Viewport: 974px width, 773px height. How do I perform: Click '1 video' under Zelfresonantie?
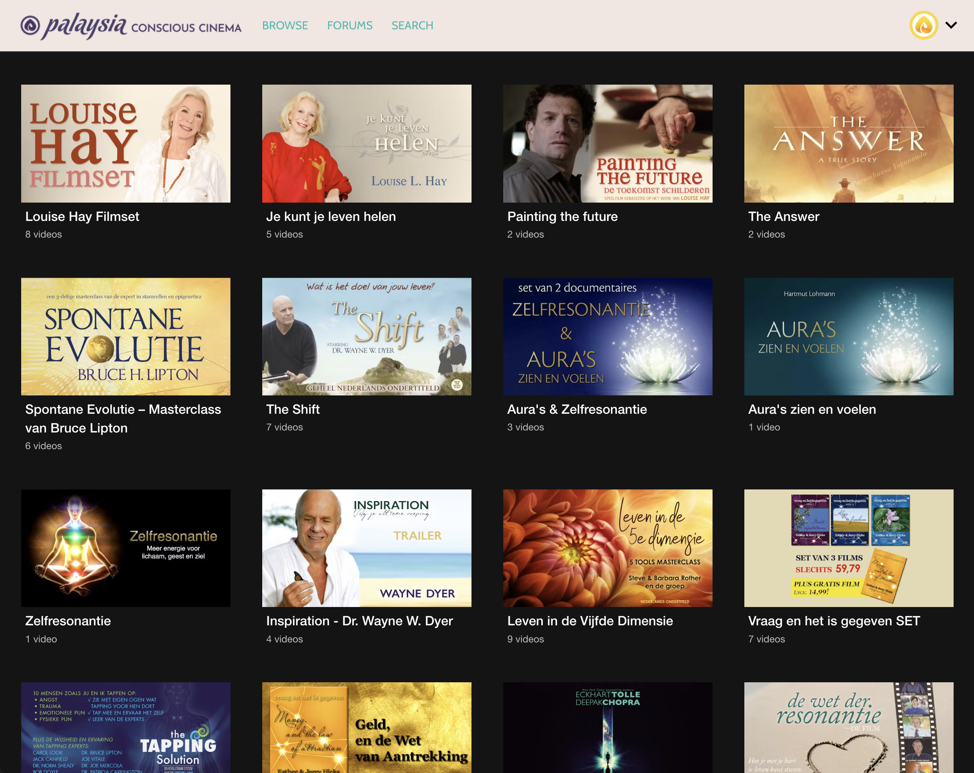(41, 639)
